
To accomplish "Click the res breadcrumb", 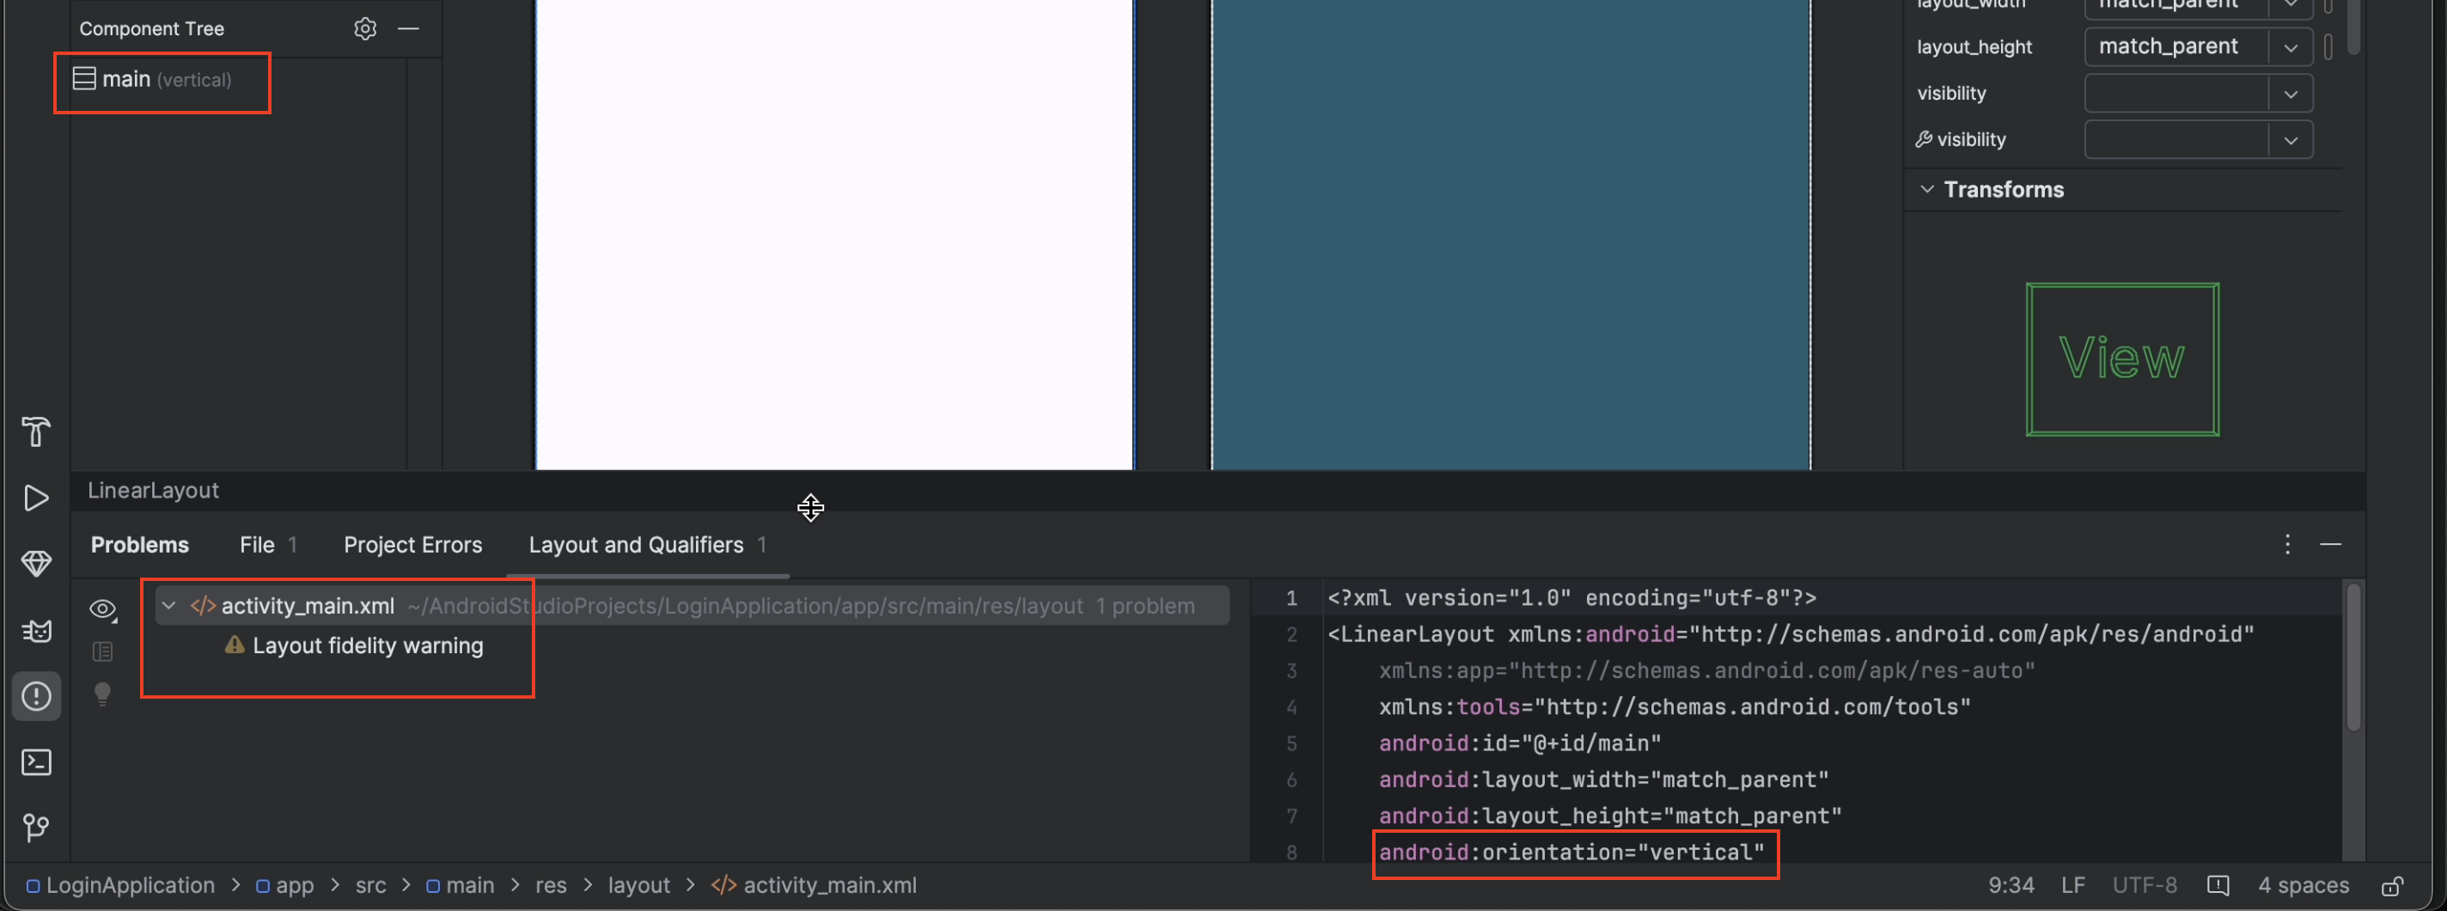I will pos(551,885).
